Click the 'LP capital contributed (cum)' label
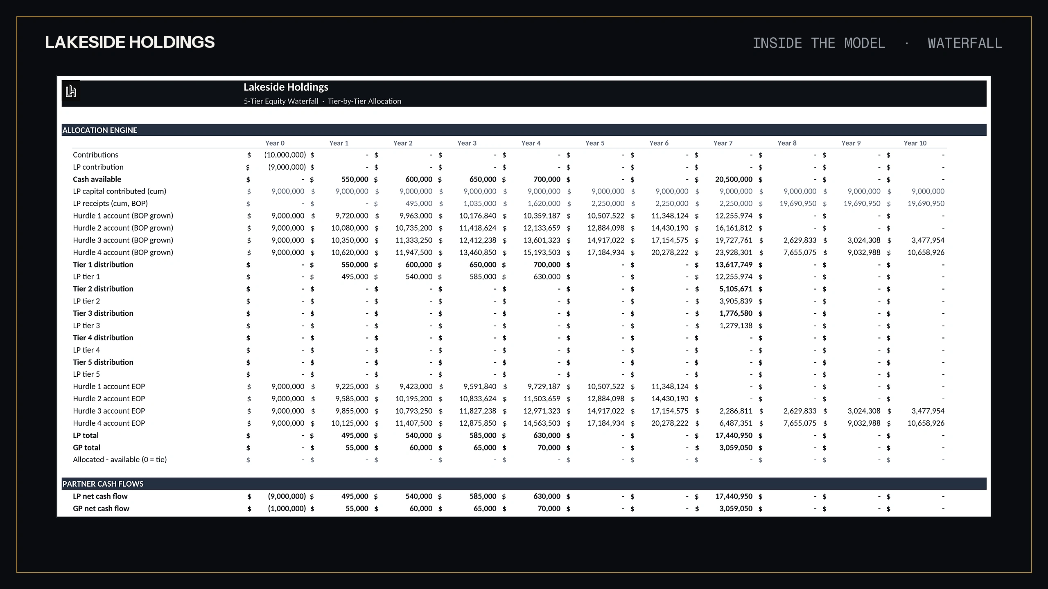This screenshot has height=589, width=1048. pos(120,191)
